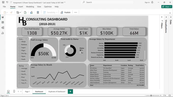Viewport: 173px width, 97px height.
Task: Click the Text box page icon
Action: pyautogui.click(x=38, y=12)
